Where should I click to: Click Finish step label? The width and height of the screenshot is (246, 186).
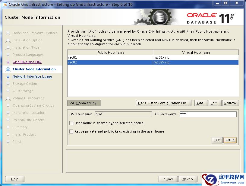(17, 142)
